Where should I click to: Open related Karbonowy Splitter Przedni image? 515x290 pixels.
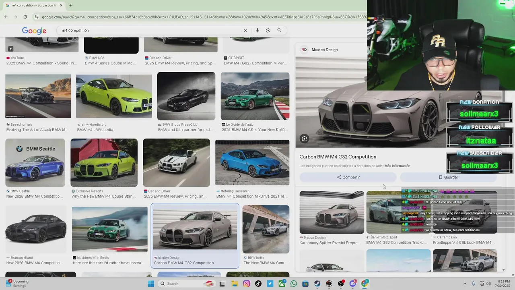332,212
